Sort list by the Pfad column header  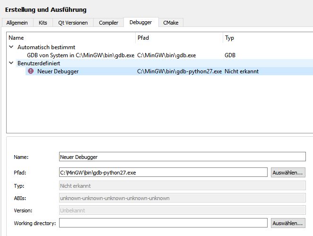point(179,38)
